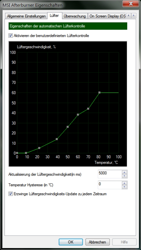This screenshot has width=141, height=250.
Task: Toggle Aktivieren der benutzerdefinierten Lüfterkontrolle checkbox
Action: pos(10,36)
